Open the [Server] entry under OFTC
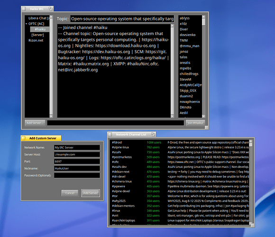 click(x=37, y=35)
